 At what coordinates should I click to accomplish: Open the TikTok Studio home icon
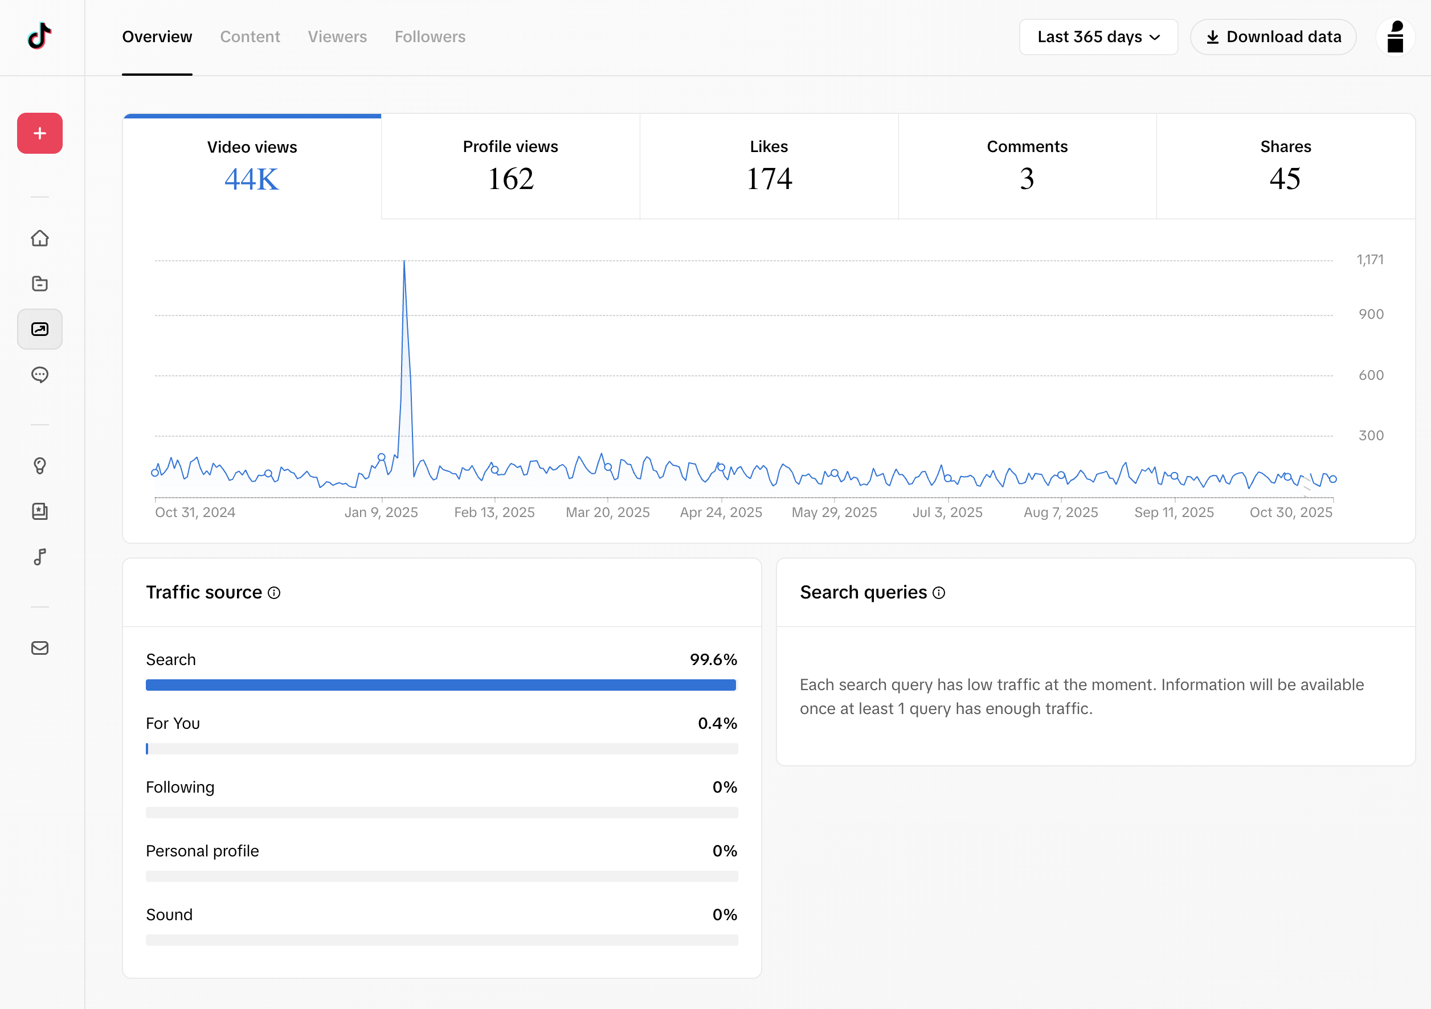(x=39, y=238)
